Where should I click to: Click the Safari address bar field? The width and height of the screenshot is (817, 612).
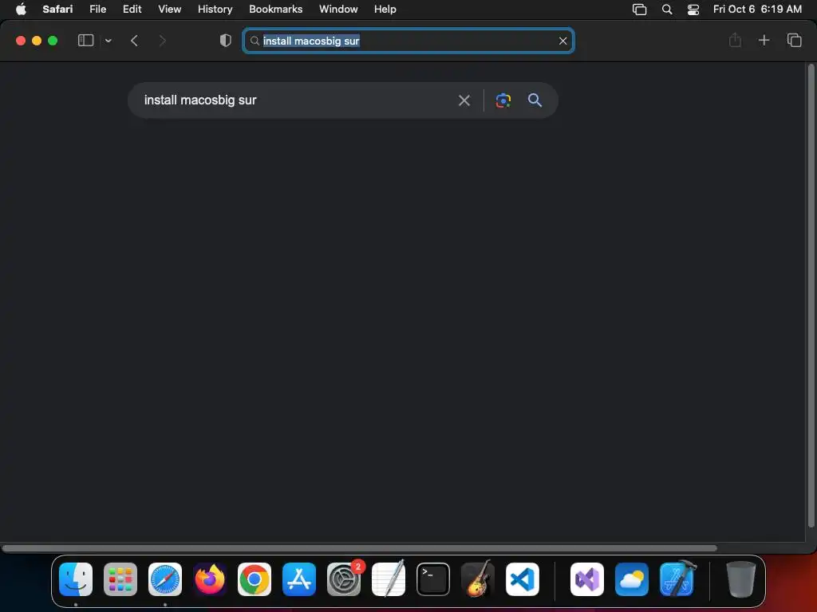click(x=408, y=41)
